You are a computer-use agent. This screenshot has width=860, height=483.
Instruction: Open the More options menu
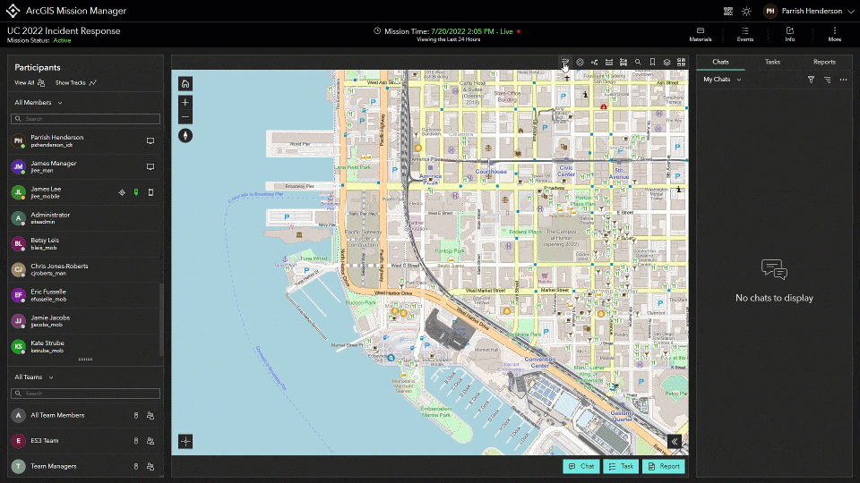click(835, 34)
